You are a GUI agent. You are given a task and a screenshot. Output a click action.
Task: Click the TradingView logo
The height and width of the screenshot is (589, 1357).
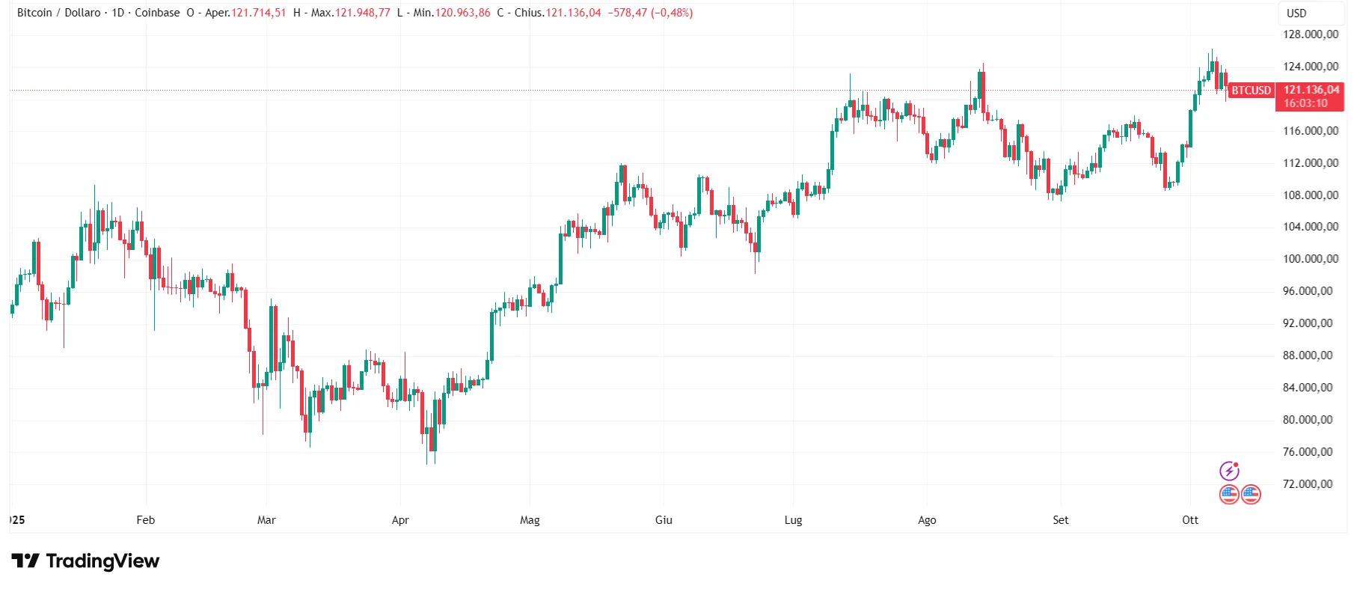pos(85,561)
